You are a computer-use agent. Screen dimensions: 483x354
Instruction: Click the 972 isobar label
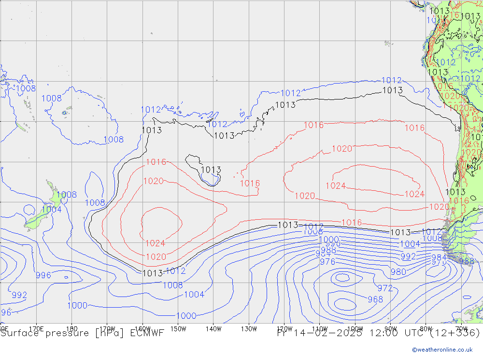click(x=385, y=288)
